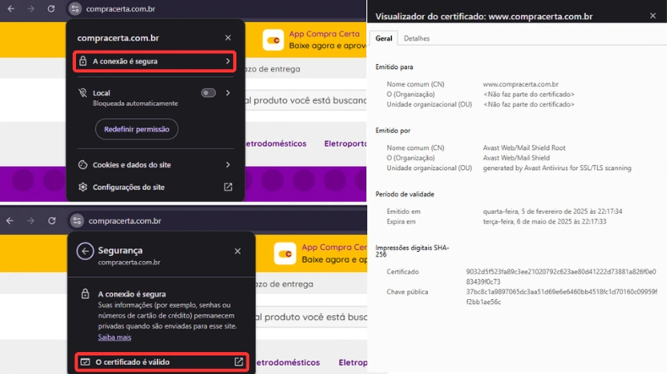
Task: Close the compracerta.com.br site info popup
Action: click(228, 38)
